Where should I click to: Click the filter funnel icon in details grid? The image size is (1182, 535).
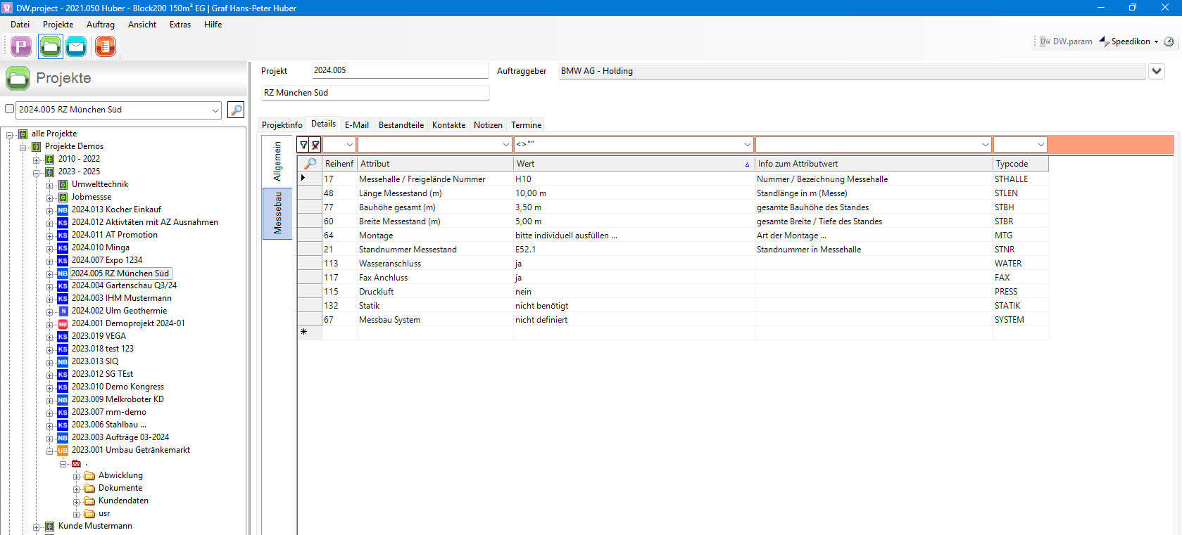[x=303, y=145]
